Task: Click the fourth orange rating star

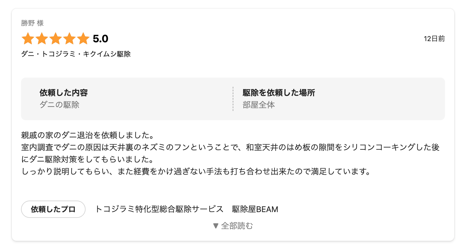Action: pyautogui.click(x=69, y=39)
